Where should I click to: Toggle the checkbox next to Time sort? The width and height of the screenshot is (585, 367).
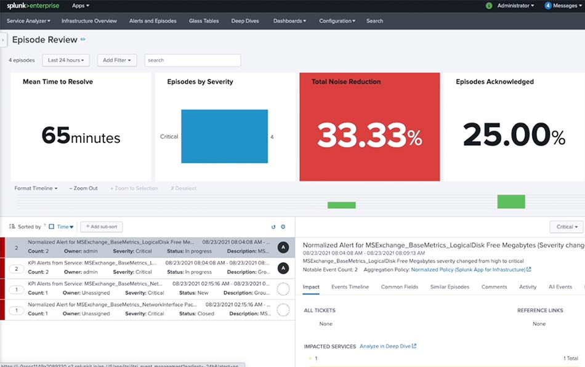(52, 227)
